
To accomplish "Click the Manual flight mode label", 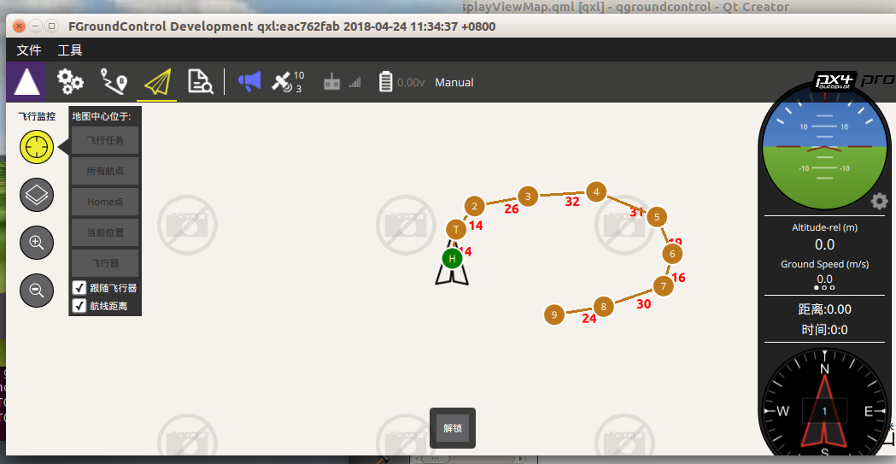I will click(454, 82).
